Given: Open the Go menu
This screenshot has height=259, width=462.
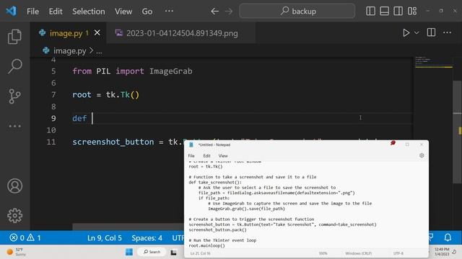Looking at the screenshot, I should pyautogui.click(x=147, y=12).
